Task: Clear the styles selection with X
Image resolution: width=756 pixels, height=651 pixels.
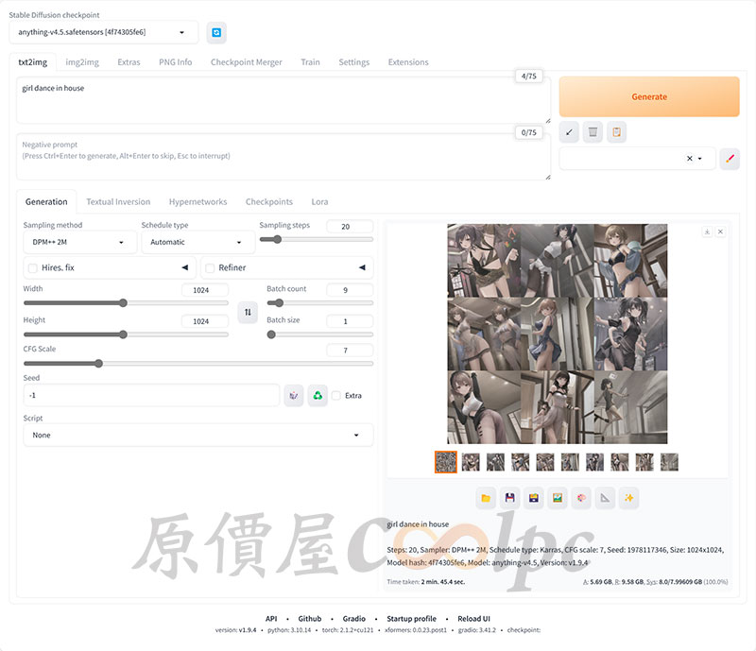Action: (x=690, y=158)
